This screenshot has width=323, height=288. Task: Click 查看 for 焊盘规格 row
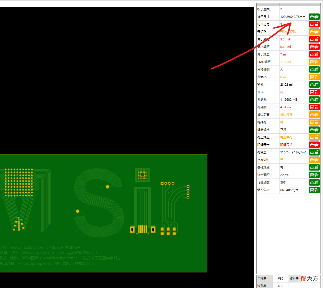tap(314, 130)
